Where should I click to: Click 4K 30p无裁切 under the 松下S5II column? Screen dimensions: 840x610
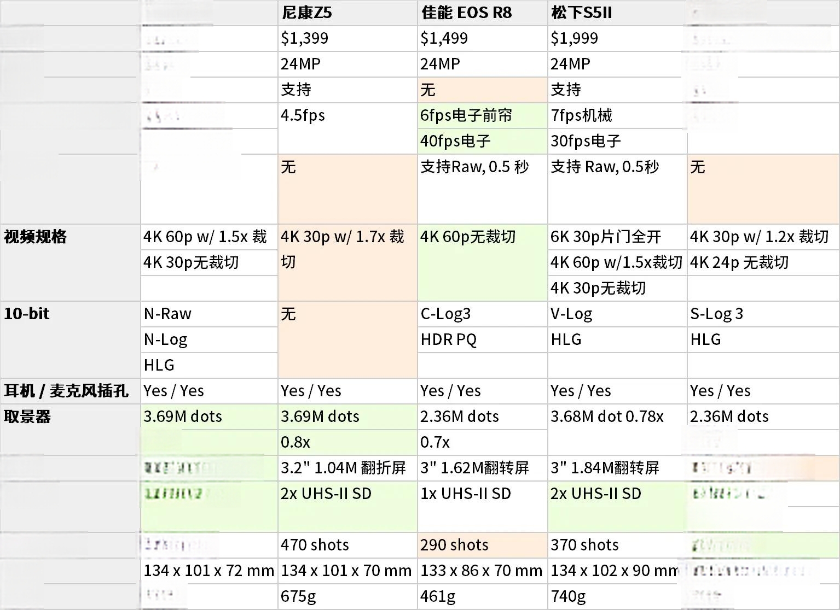[x=617, y=288]
